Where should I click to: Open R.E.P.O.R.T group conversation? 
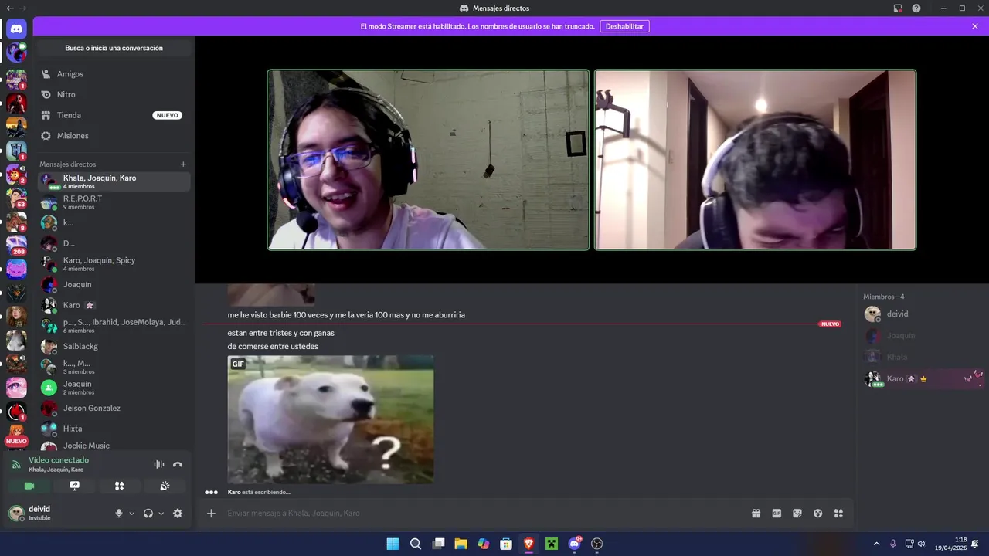(114, 202)
